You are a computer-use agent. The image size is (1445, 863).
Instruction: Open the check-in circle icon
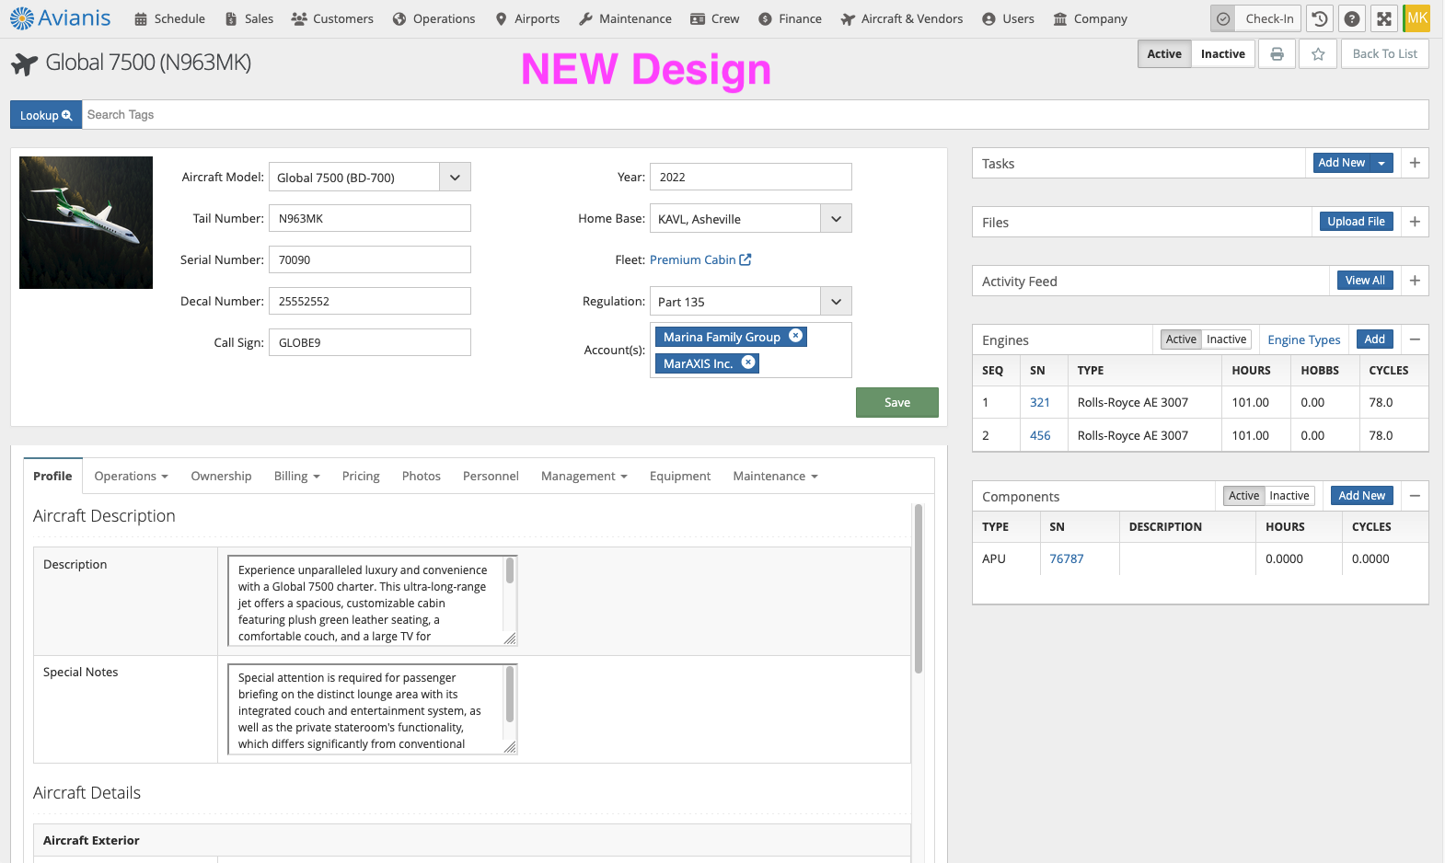1223,18
